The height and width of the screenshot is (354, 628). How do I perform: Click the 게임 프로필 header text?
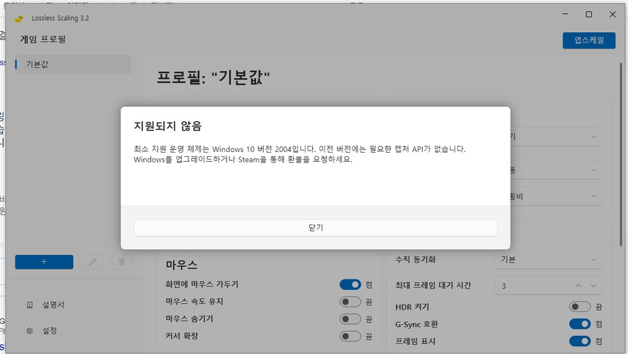43,39
